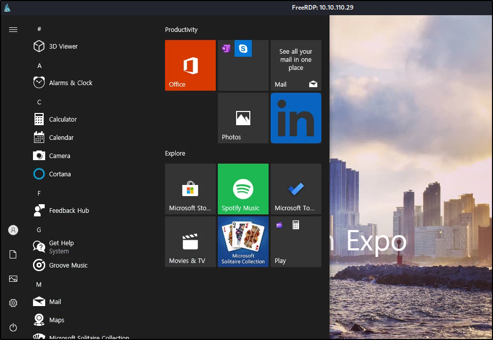Open the Spotify Music tile
Image resolution: width=493 pixels, height=340 pixels.
coord(243,189)
